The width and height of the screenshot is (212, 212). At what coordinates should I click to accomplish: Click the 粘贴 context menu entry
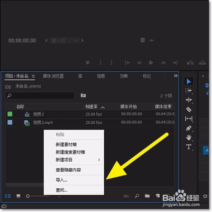coord(60,134)
